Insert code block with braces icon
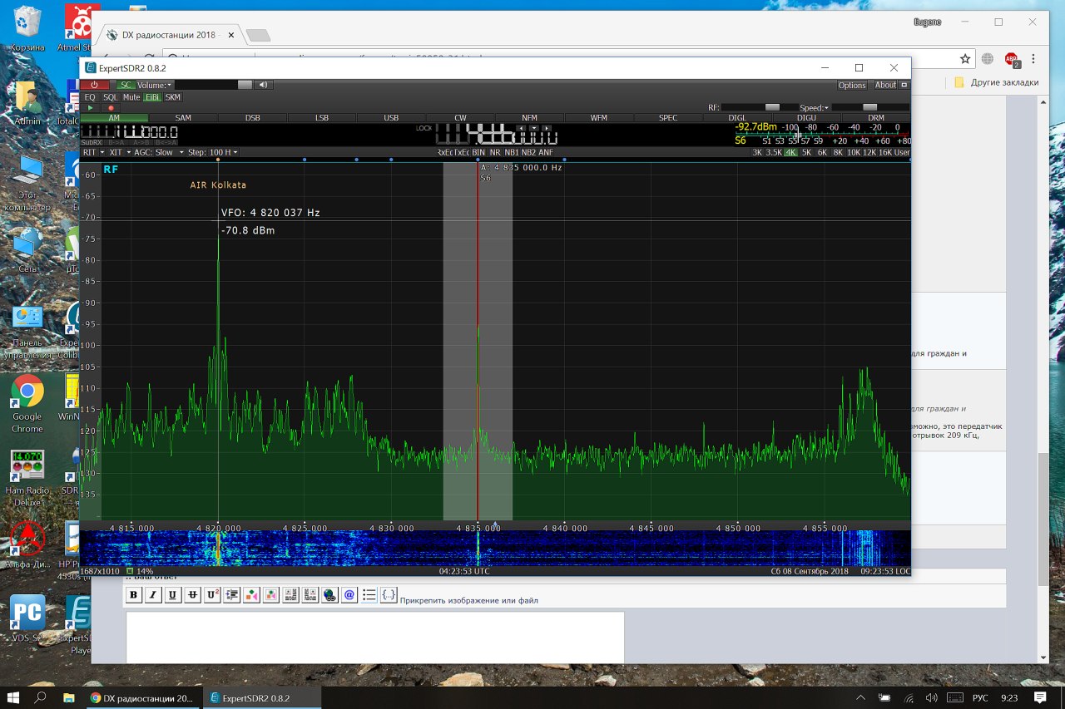This screenshot has height=709, width=1065. point(389,595)
